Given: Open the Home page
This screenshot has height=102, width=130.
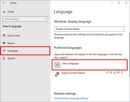Looking at the screenshot, I should coord(8,12).
